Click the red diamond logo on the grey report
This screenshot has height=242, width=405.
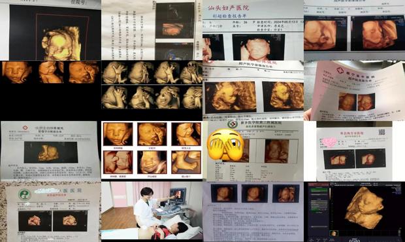coord(25,128)
